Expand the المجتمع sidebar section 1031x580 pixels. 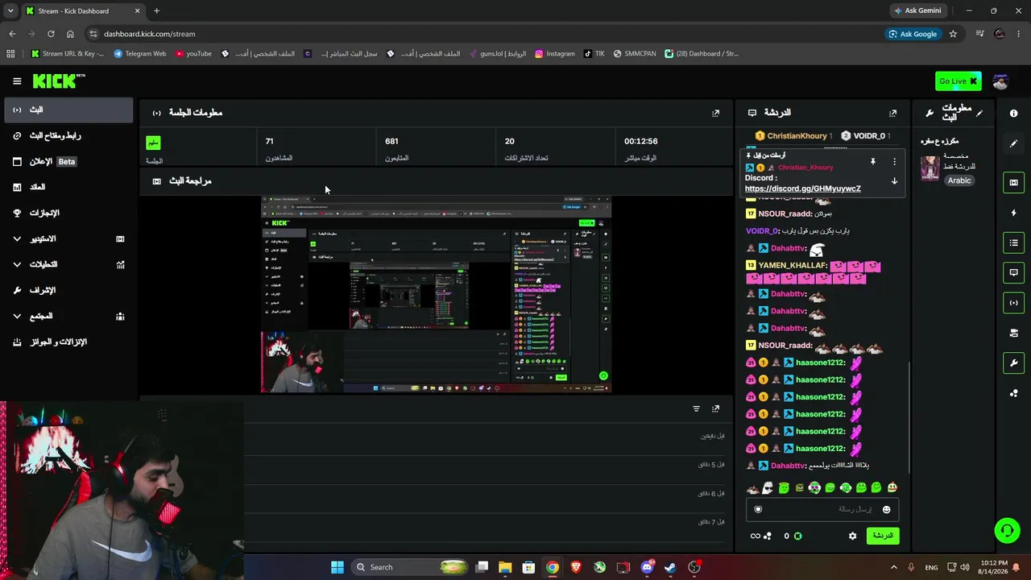[x=68, y=317]
